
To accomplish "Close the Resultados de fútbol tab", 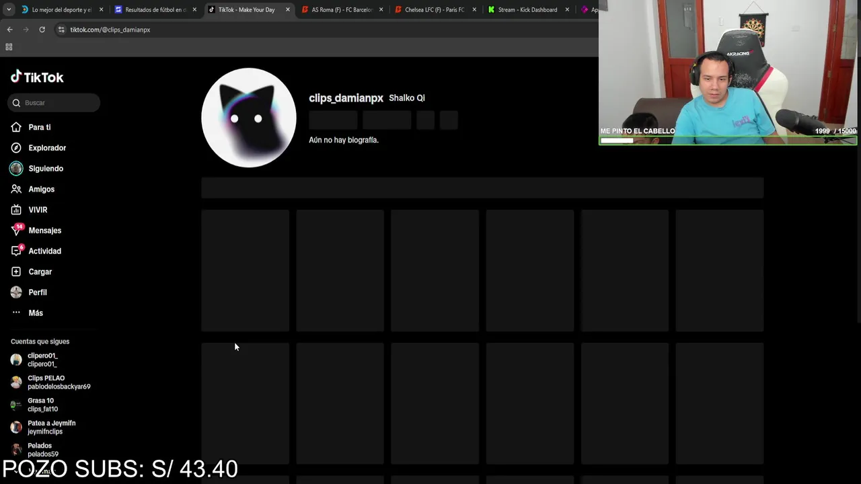I will pyautogui.click(x=194, y=10).
